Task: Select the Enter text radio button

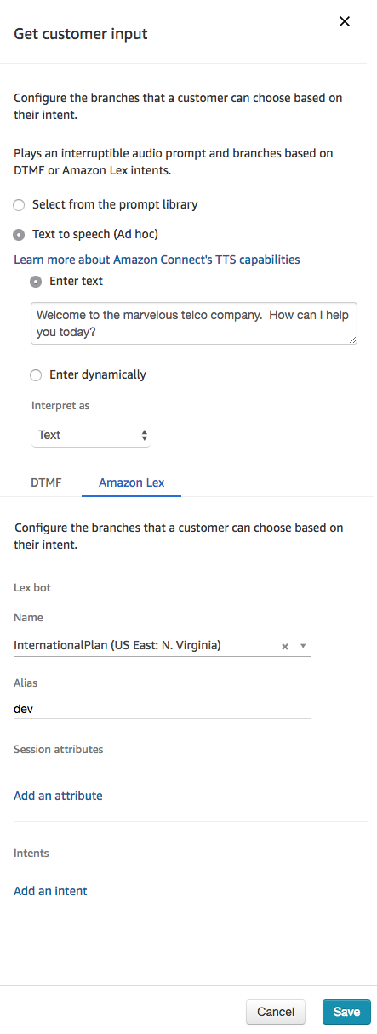Action: point(36,281)
